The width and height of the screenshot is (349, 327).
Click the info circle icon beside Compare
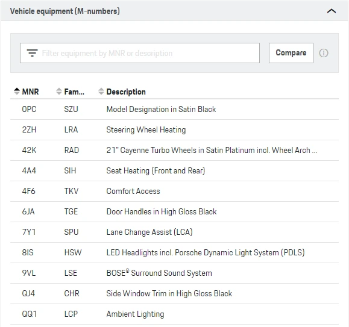(324, 53)
